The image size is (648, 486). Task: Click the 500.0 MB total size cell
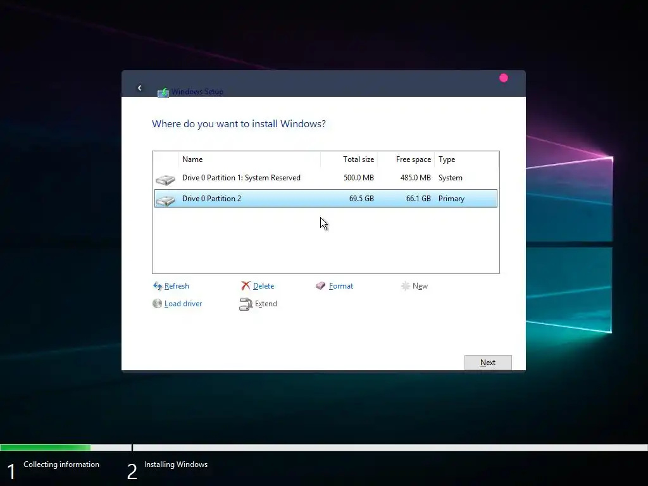click(x=359, y=178)
